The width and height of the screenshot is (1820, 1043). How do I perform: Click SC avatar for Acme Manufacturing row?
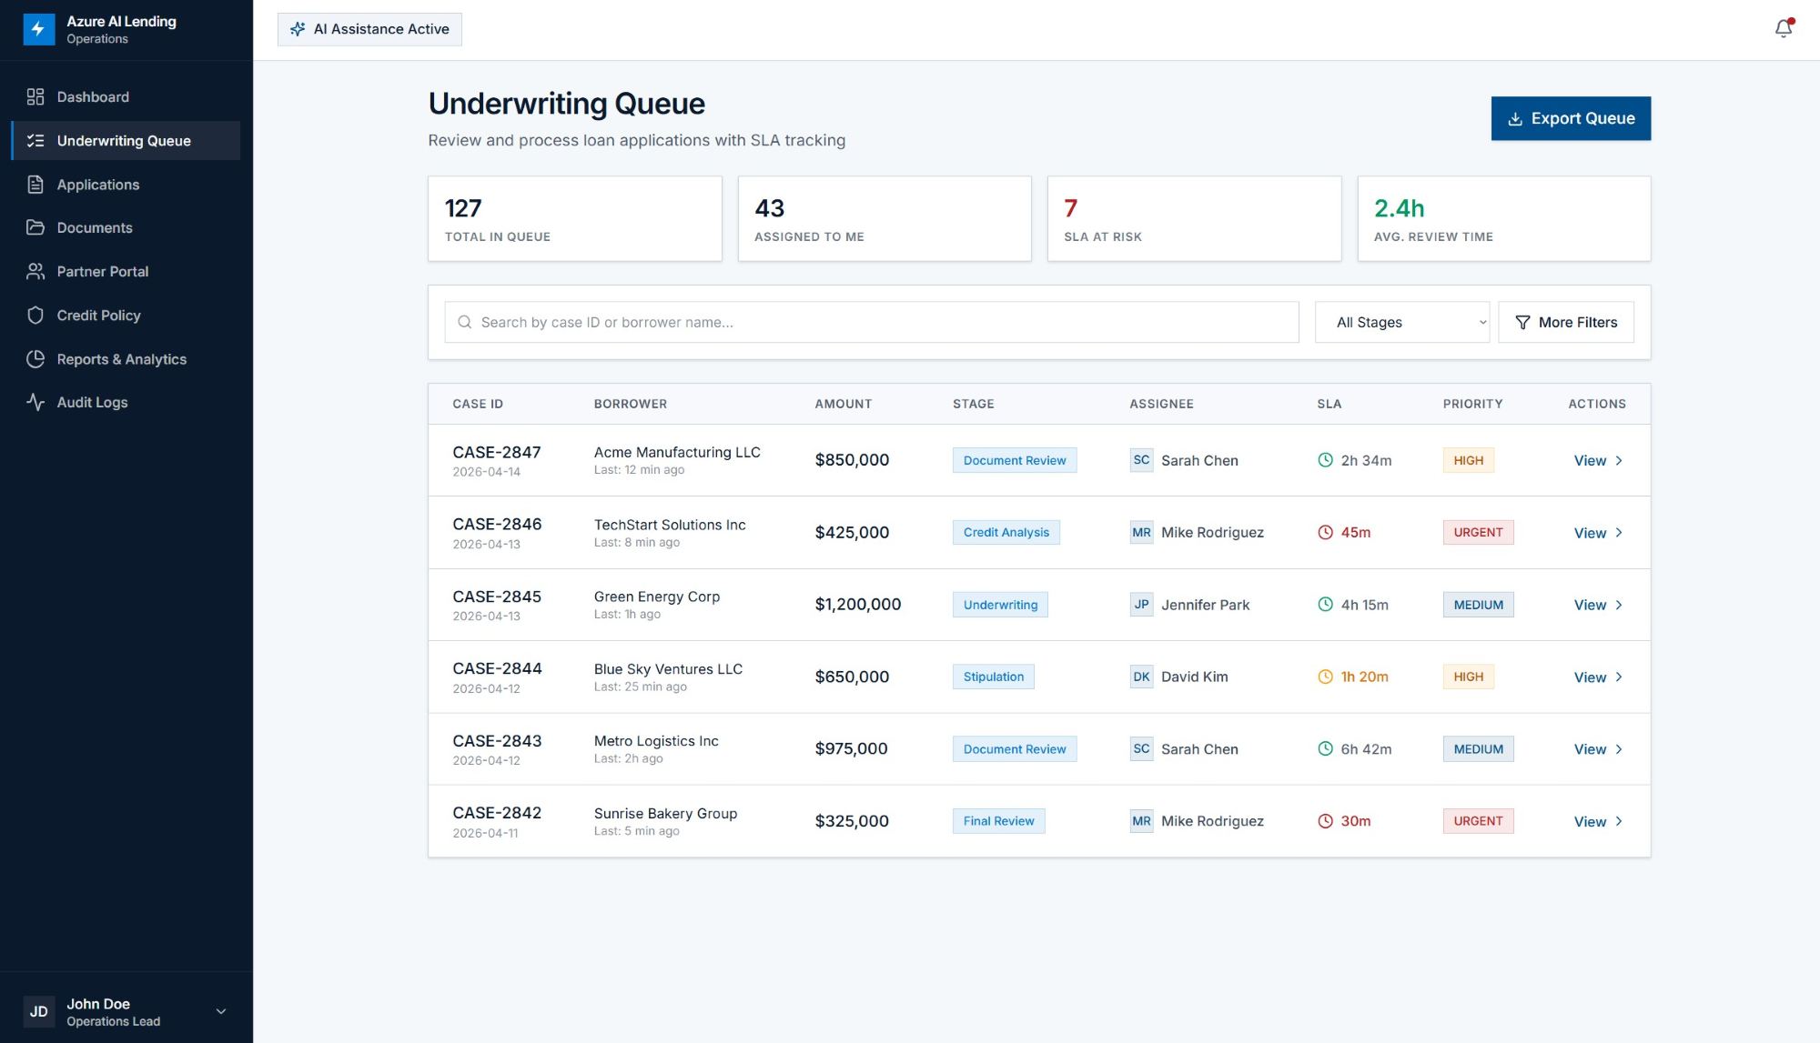point(1141,460)
